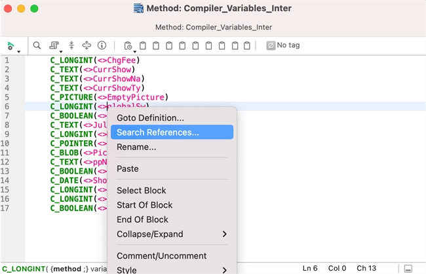Select Paste in the context menu
426x274 pixels.
(x=128, y=168)
